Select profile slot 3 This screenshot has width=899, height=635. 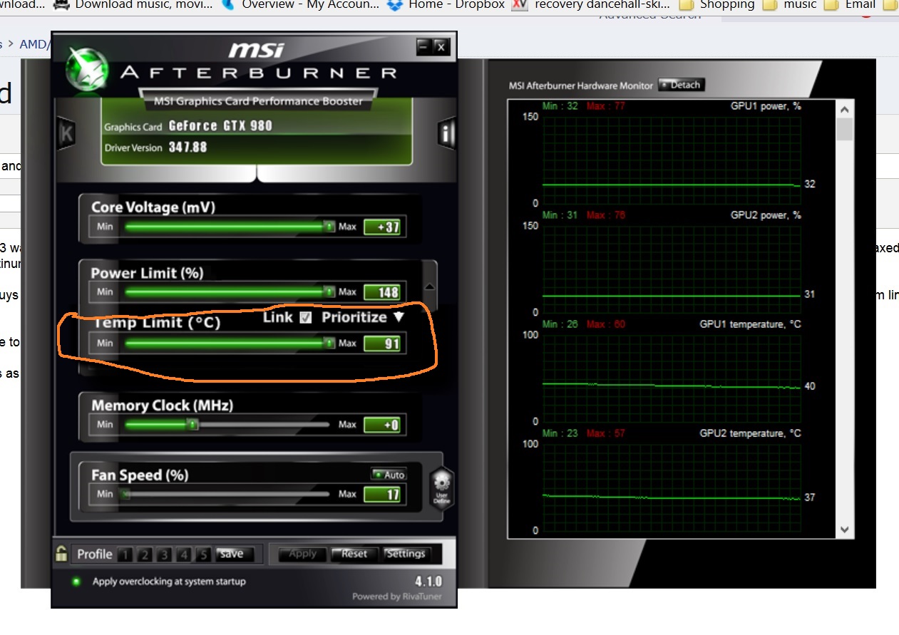click(x=165, y=554)
